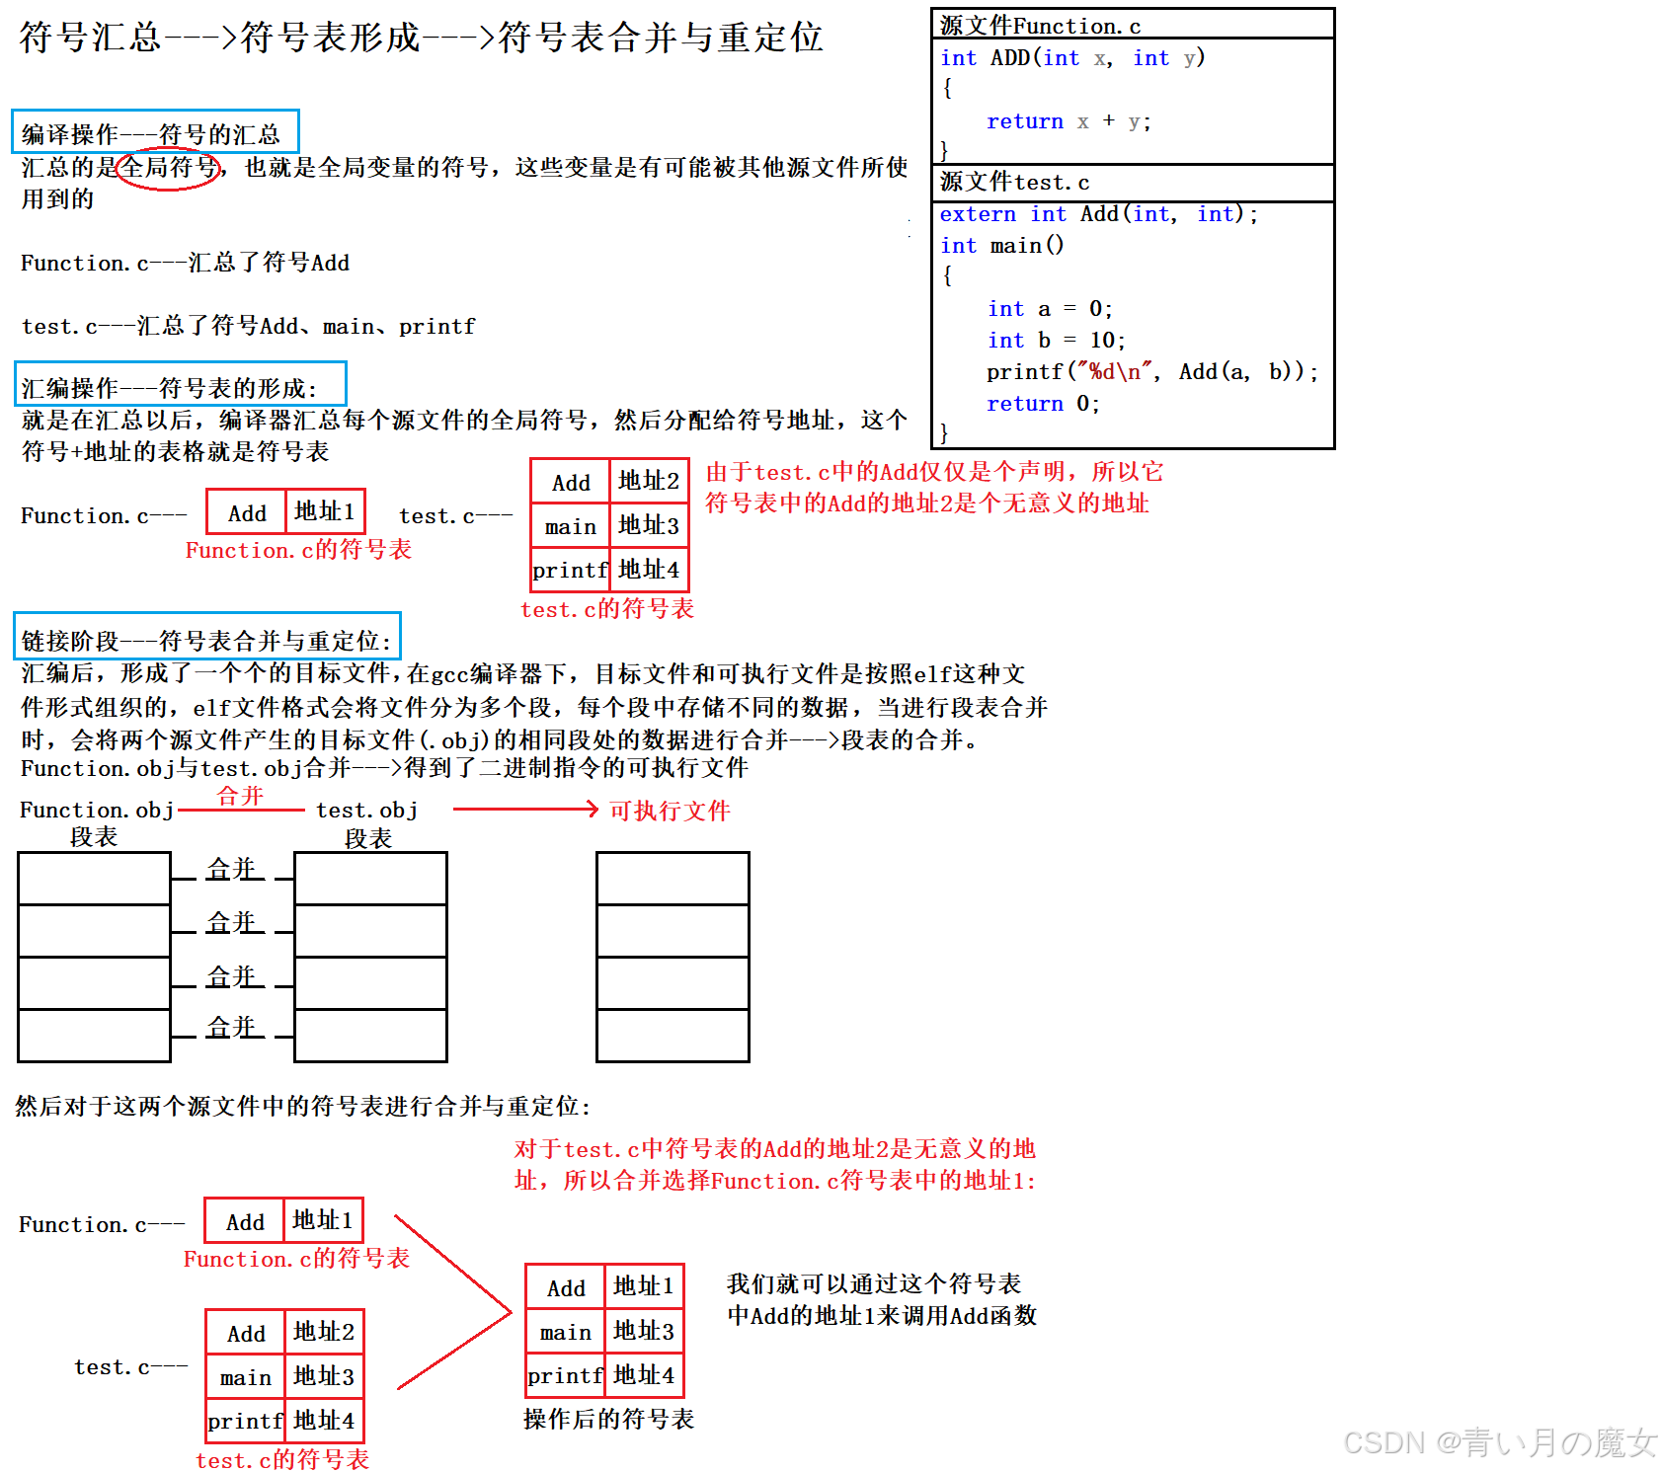Select the red line "址，所以合并选择Function.c符号表中的地址1:"

tap(774, 1181)
